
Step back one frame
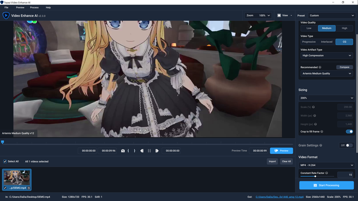[142, 151]
